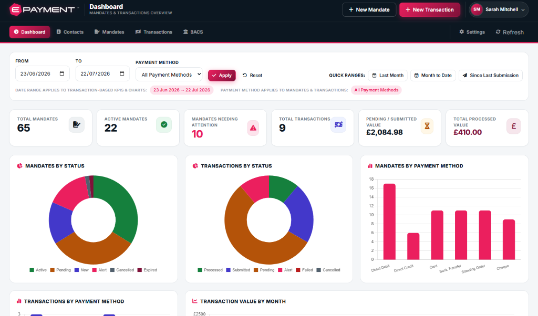Toggle Pending legend in Mandates by Status
This screenshot has width=538, height=316.
pos(60,270)
